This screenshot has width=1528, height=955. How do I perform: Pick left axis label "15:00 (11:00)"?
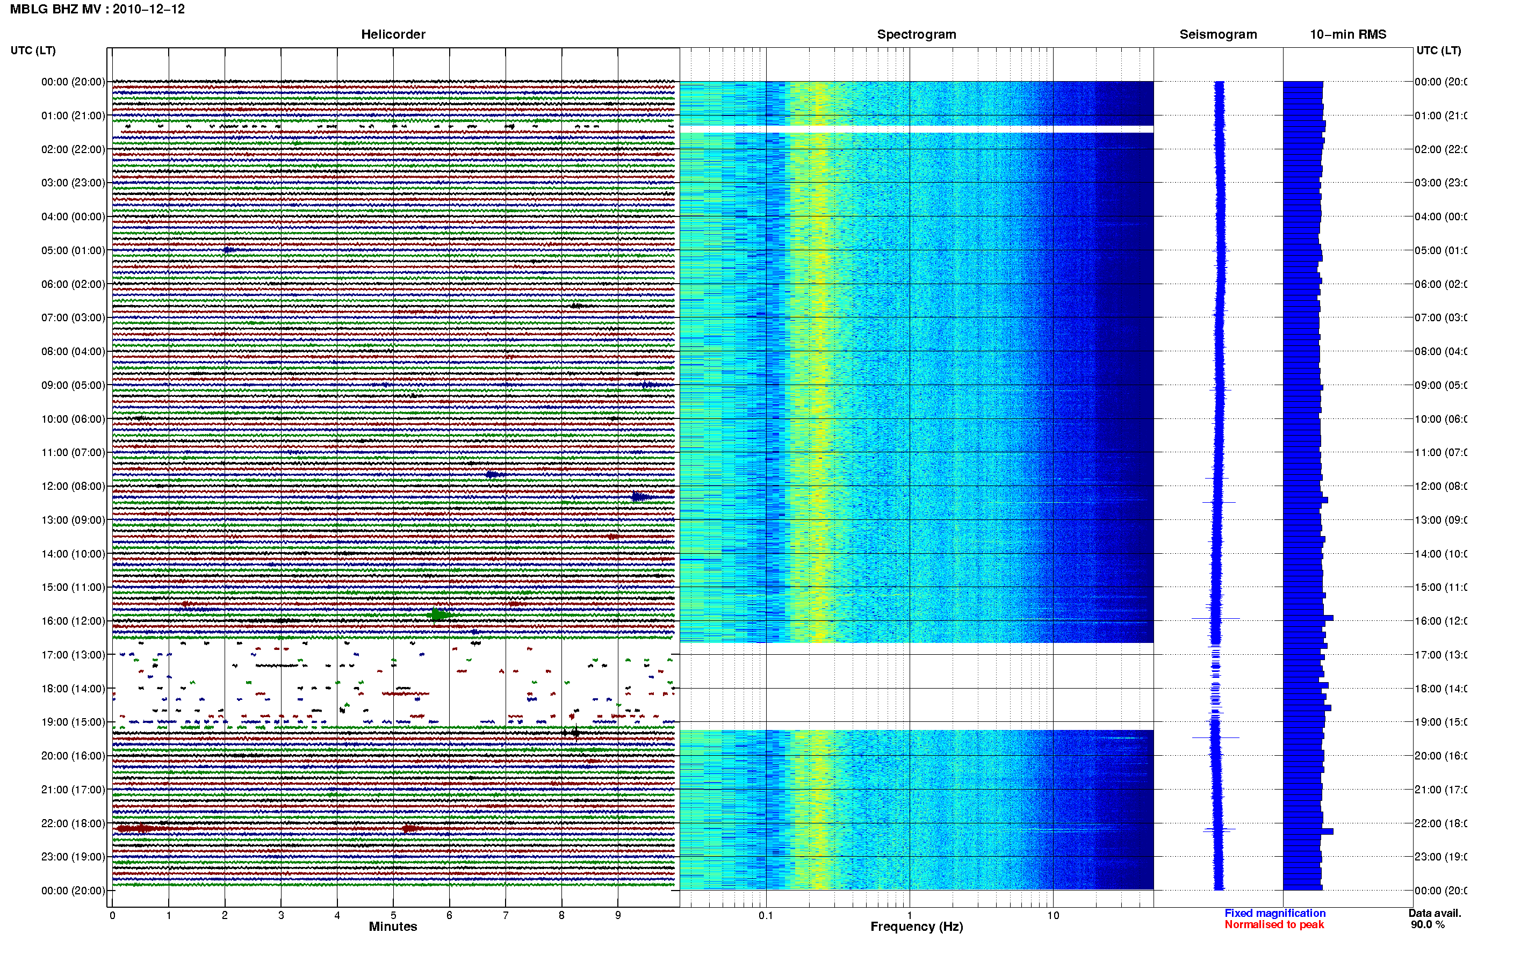(73, 588)
